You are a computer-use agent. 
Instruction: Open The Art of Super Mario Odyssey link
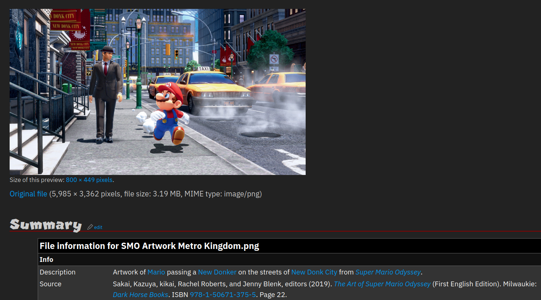tap(382, 284)
